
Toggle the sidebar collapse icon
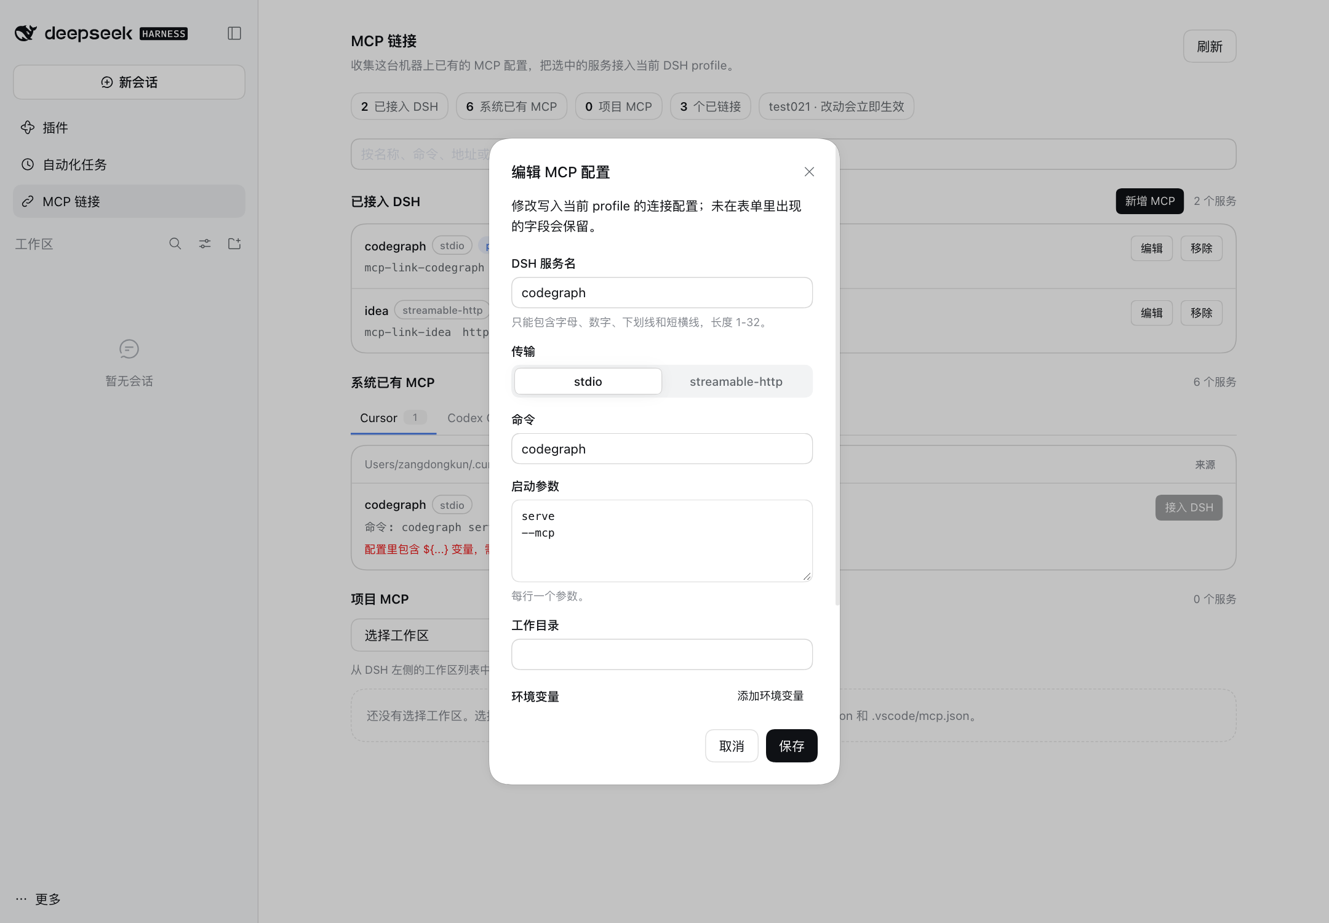point(234,33)
